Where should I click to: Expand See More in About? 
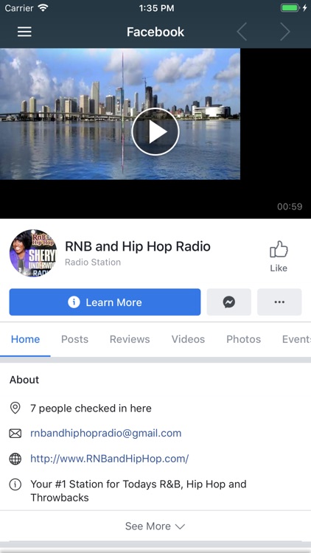[x=155, y=526]
